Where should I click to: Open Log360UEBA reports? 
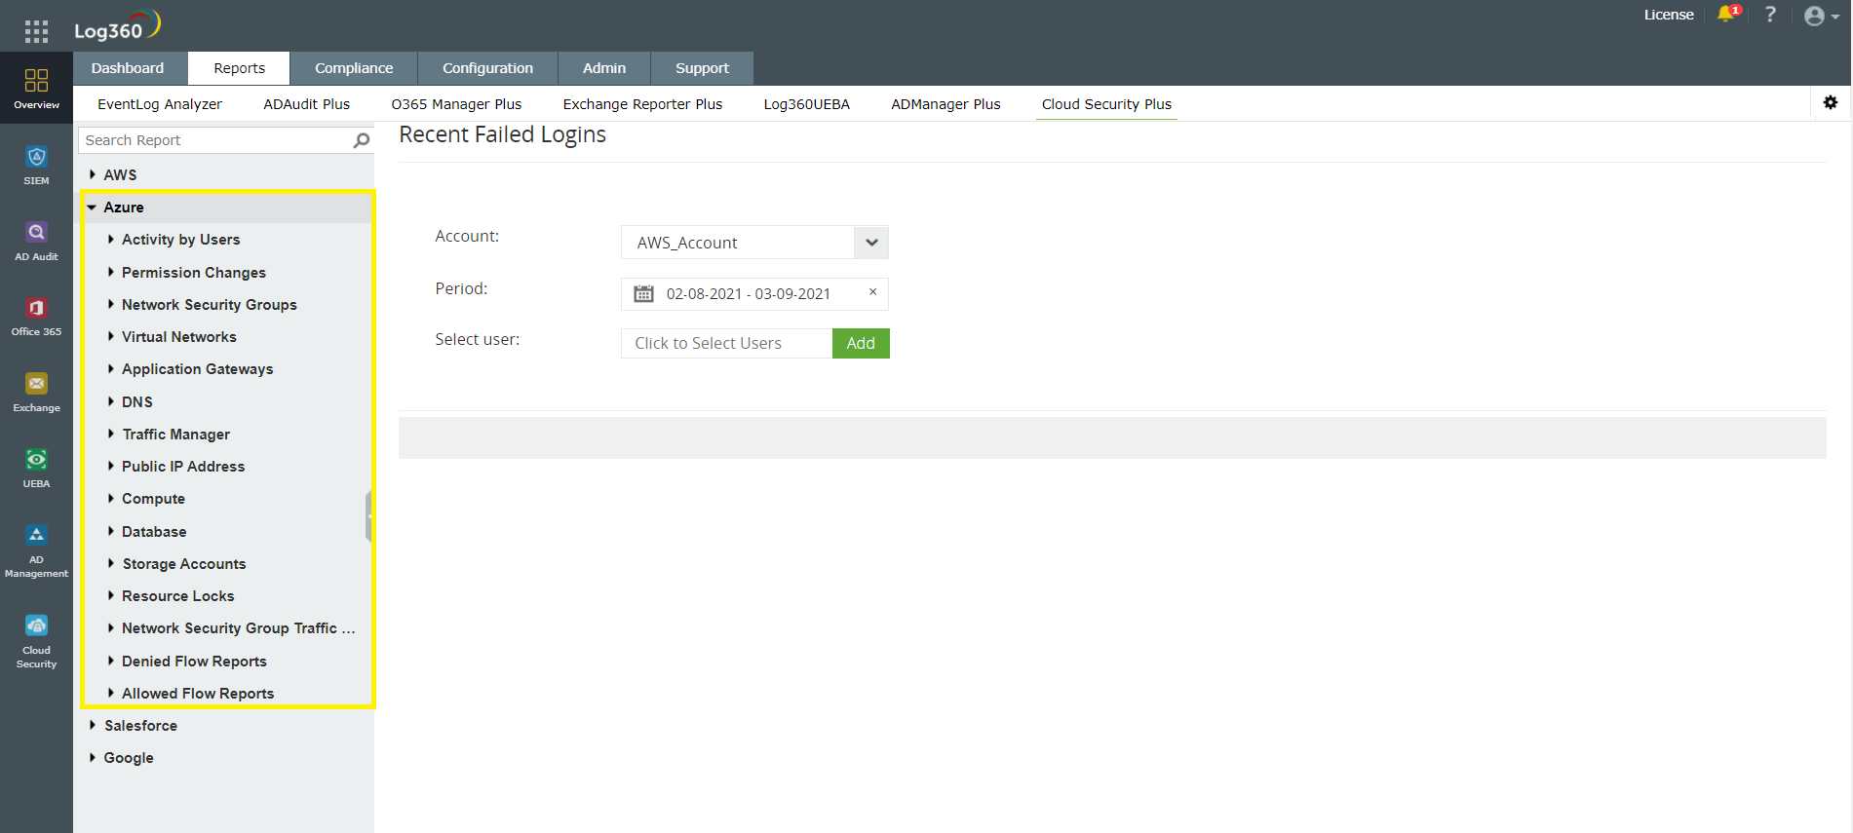[x=806, y=104]
